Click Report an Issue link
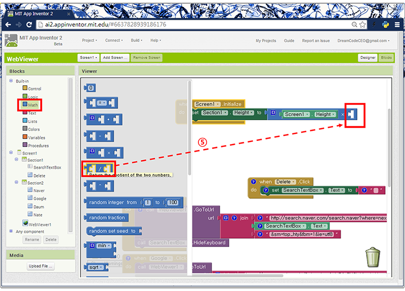The height and width of the screenshot is (291, 405). coord(316,41)
